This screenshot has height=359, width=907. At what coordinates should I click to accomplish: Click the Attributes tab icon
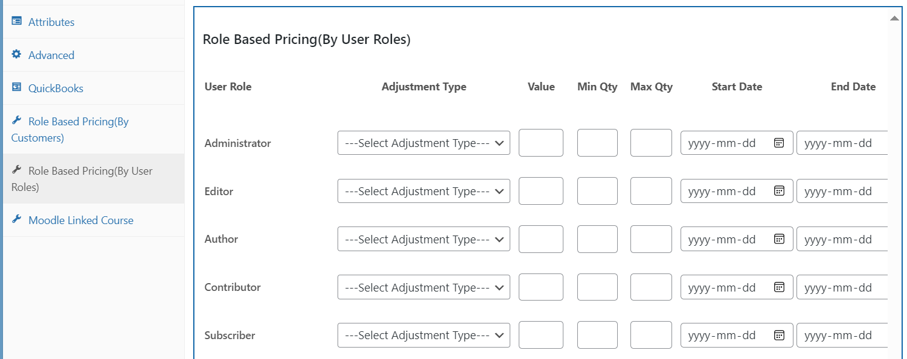tap(16, 22)
